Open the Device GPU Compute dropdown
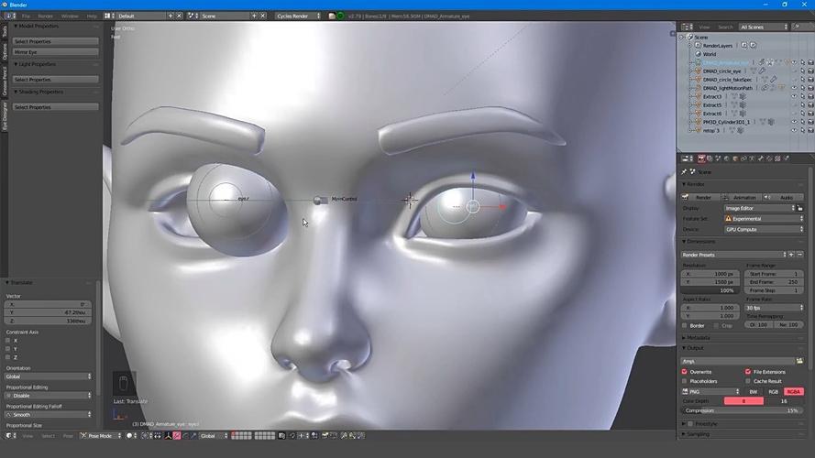Image resolution: width=815 pixels, height=458 pixels. pyautogui.click(x=764, y=229)
